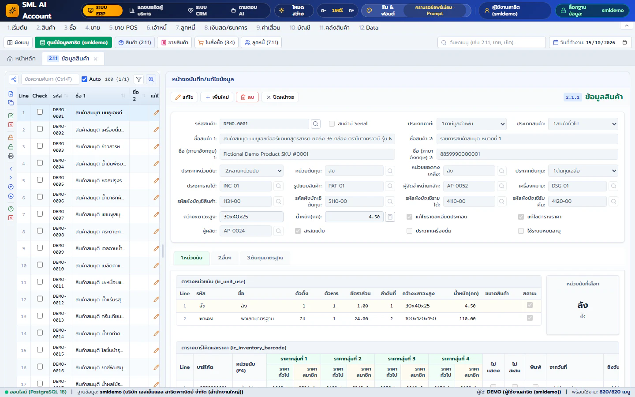The width and height of the screenshot is (635, 397).
Task: Close the 2.1.1 ข้อมูลสินค้า tab
Action: 95,59
